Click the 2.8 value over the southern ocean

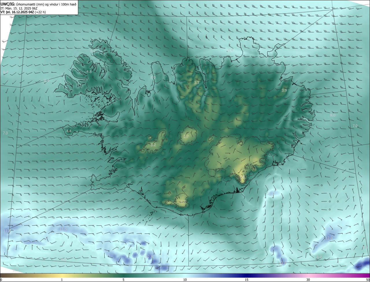point(150,257)
